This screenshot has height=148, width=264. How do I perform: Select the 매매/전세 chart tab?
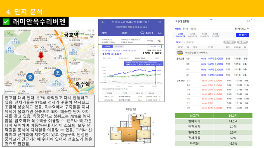tap(140, 58)
